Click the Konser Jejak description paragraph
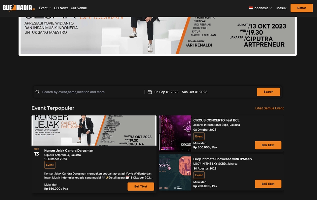 click(98, 176)
